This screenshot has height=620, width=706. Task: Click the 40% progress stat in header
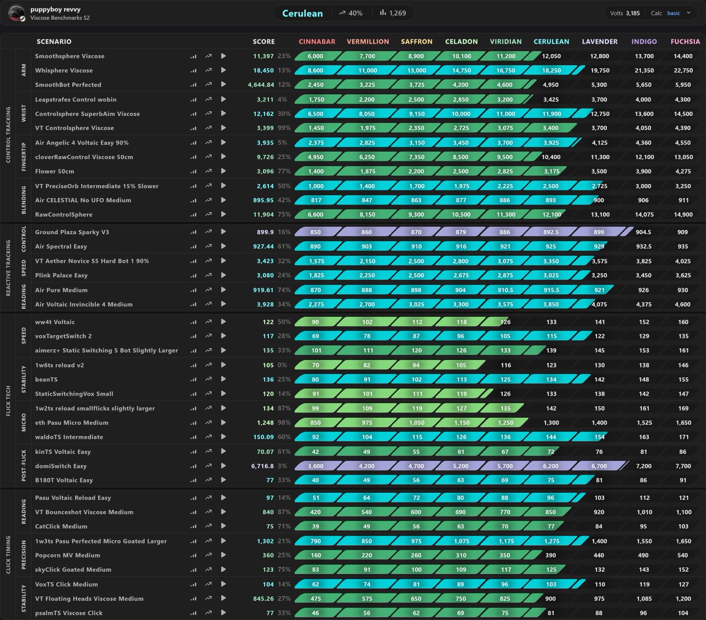click(351, 13)
